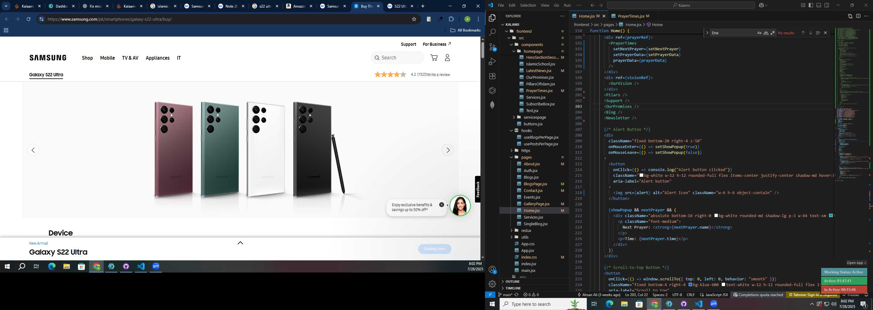Toggle Find in Selection in find widget
The width and height of the screenshot is (873, 310).
click(x=818, y=33)
